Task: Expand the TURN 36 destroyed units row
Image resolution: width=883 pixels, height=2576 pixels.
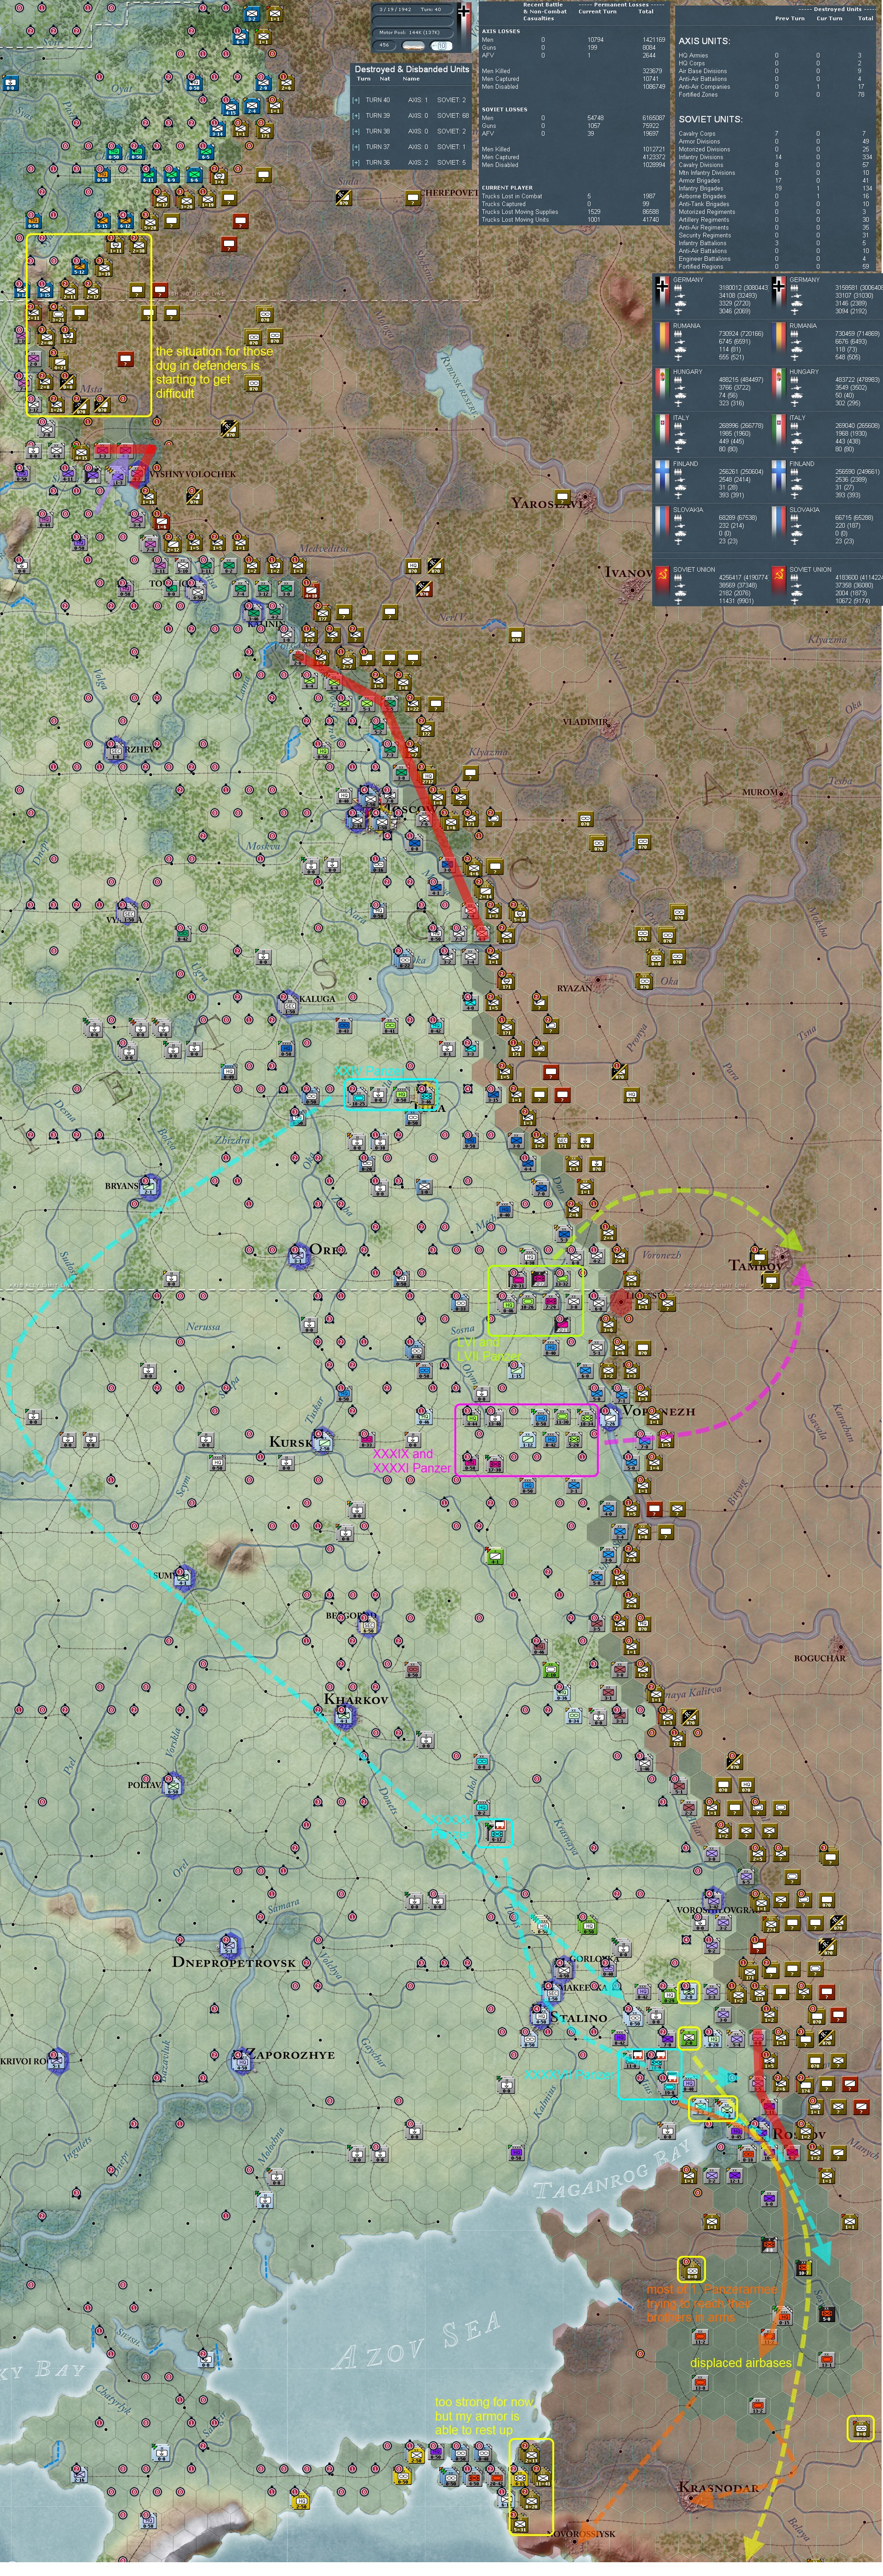Action: (x=357, y=162)
